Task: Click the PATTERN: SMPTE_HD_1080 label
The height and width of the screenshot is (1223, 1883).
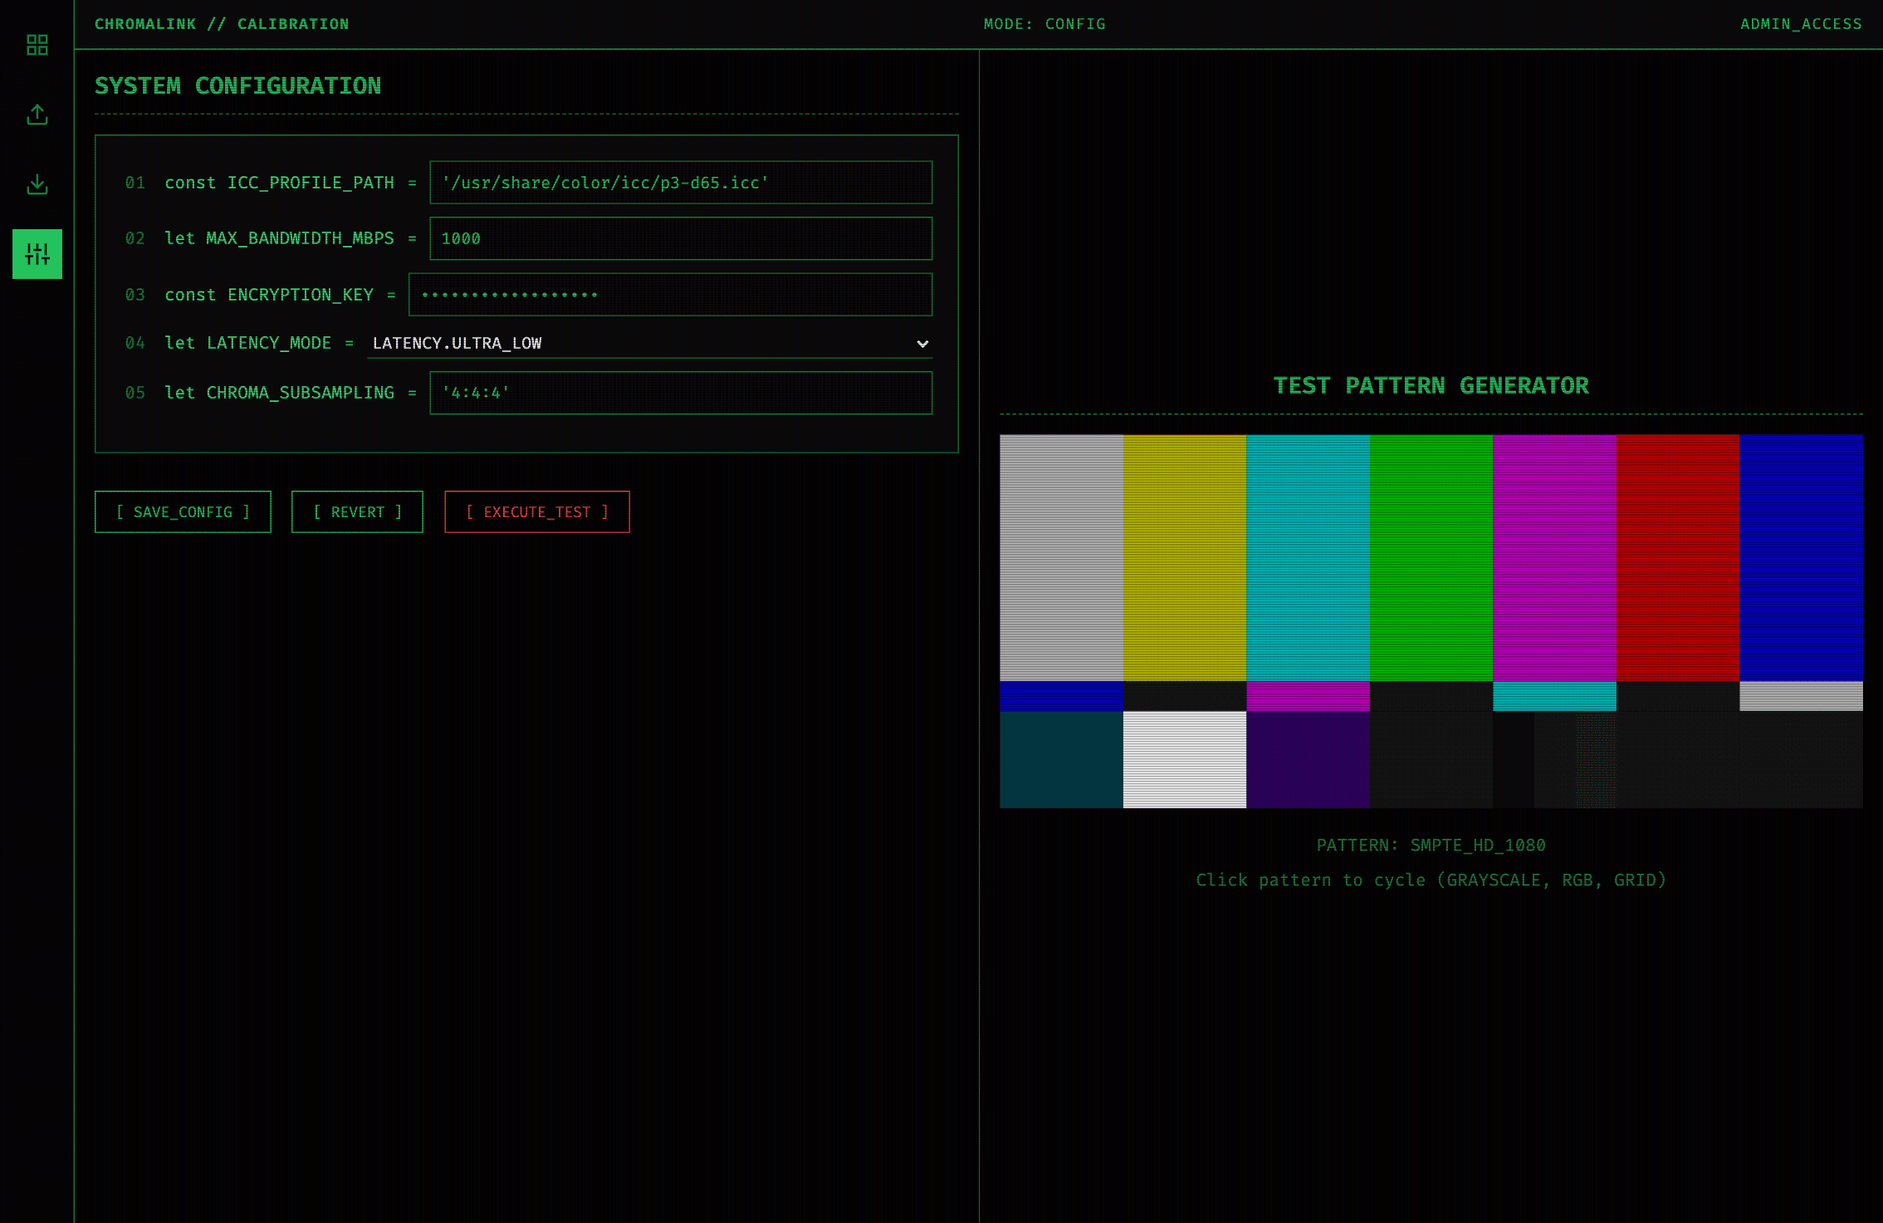Action: (1431, 844)
